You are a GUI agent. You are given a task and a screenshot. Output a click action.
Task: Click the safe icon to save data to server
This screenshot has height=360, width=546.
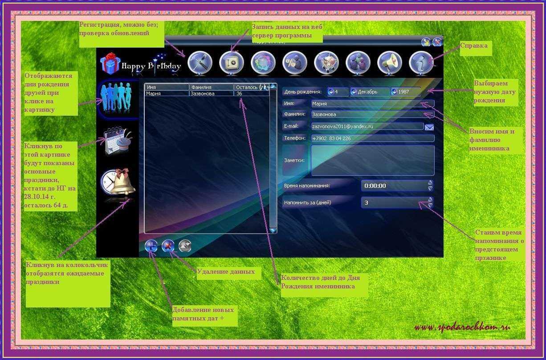pyautogui.click(x=232, y=63)
